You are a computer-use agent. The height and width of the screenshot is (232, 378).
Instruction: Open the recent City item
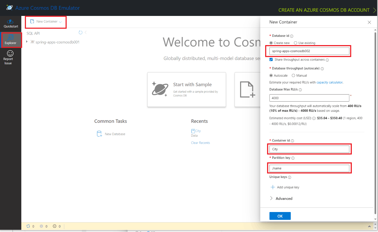point(198,131)
